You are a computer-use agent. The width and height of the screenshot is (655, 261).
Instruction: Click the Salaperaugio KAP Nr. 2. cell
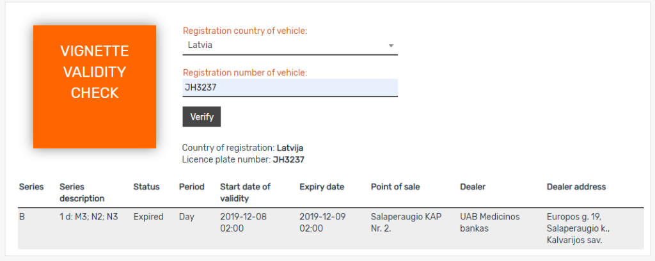406,223
